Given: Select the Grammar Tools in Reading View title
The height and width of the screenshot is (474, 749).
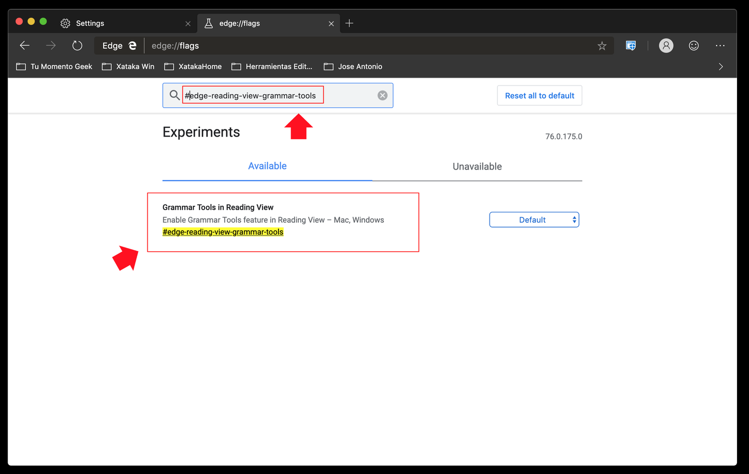Looking at the screenshot, I should 218,207.
